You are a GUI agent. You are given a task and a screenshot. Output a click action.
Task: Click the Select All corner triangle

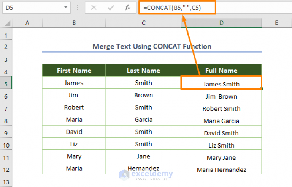(7, 23)
